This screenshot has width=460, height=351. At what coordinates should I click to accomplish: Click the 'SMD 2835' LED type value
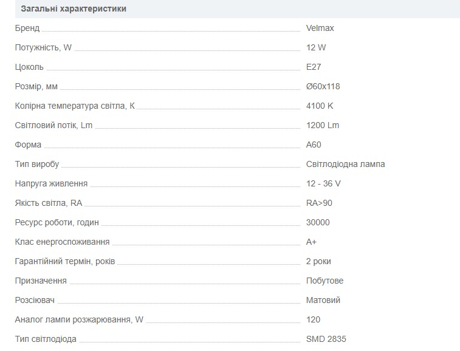[326, 339]
